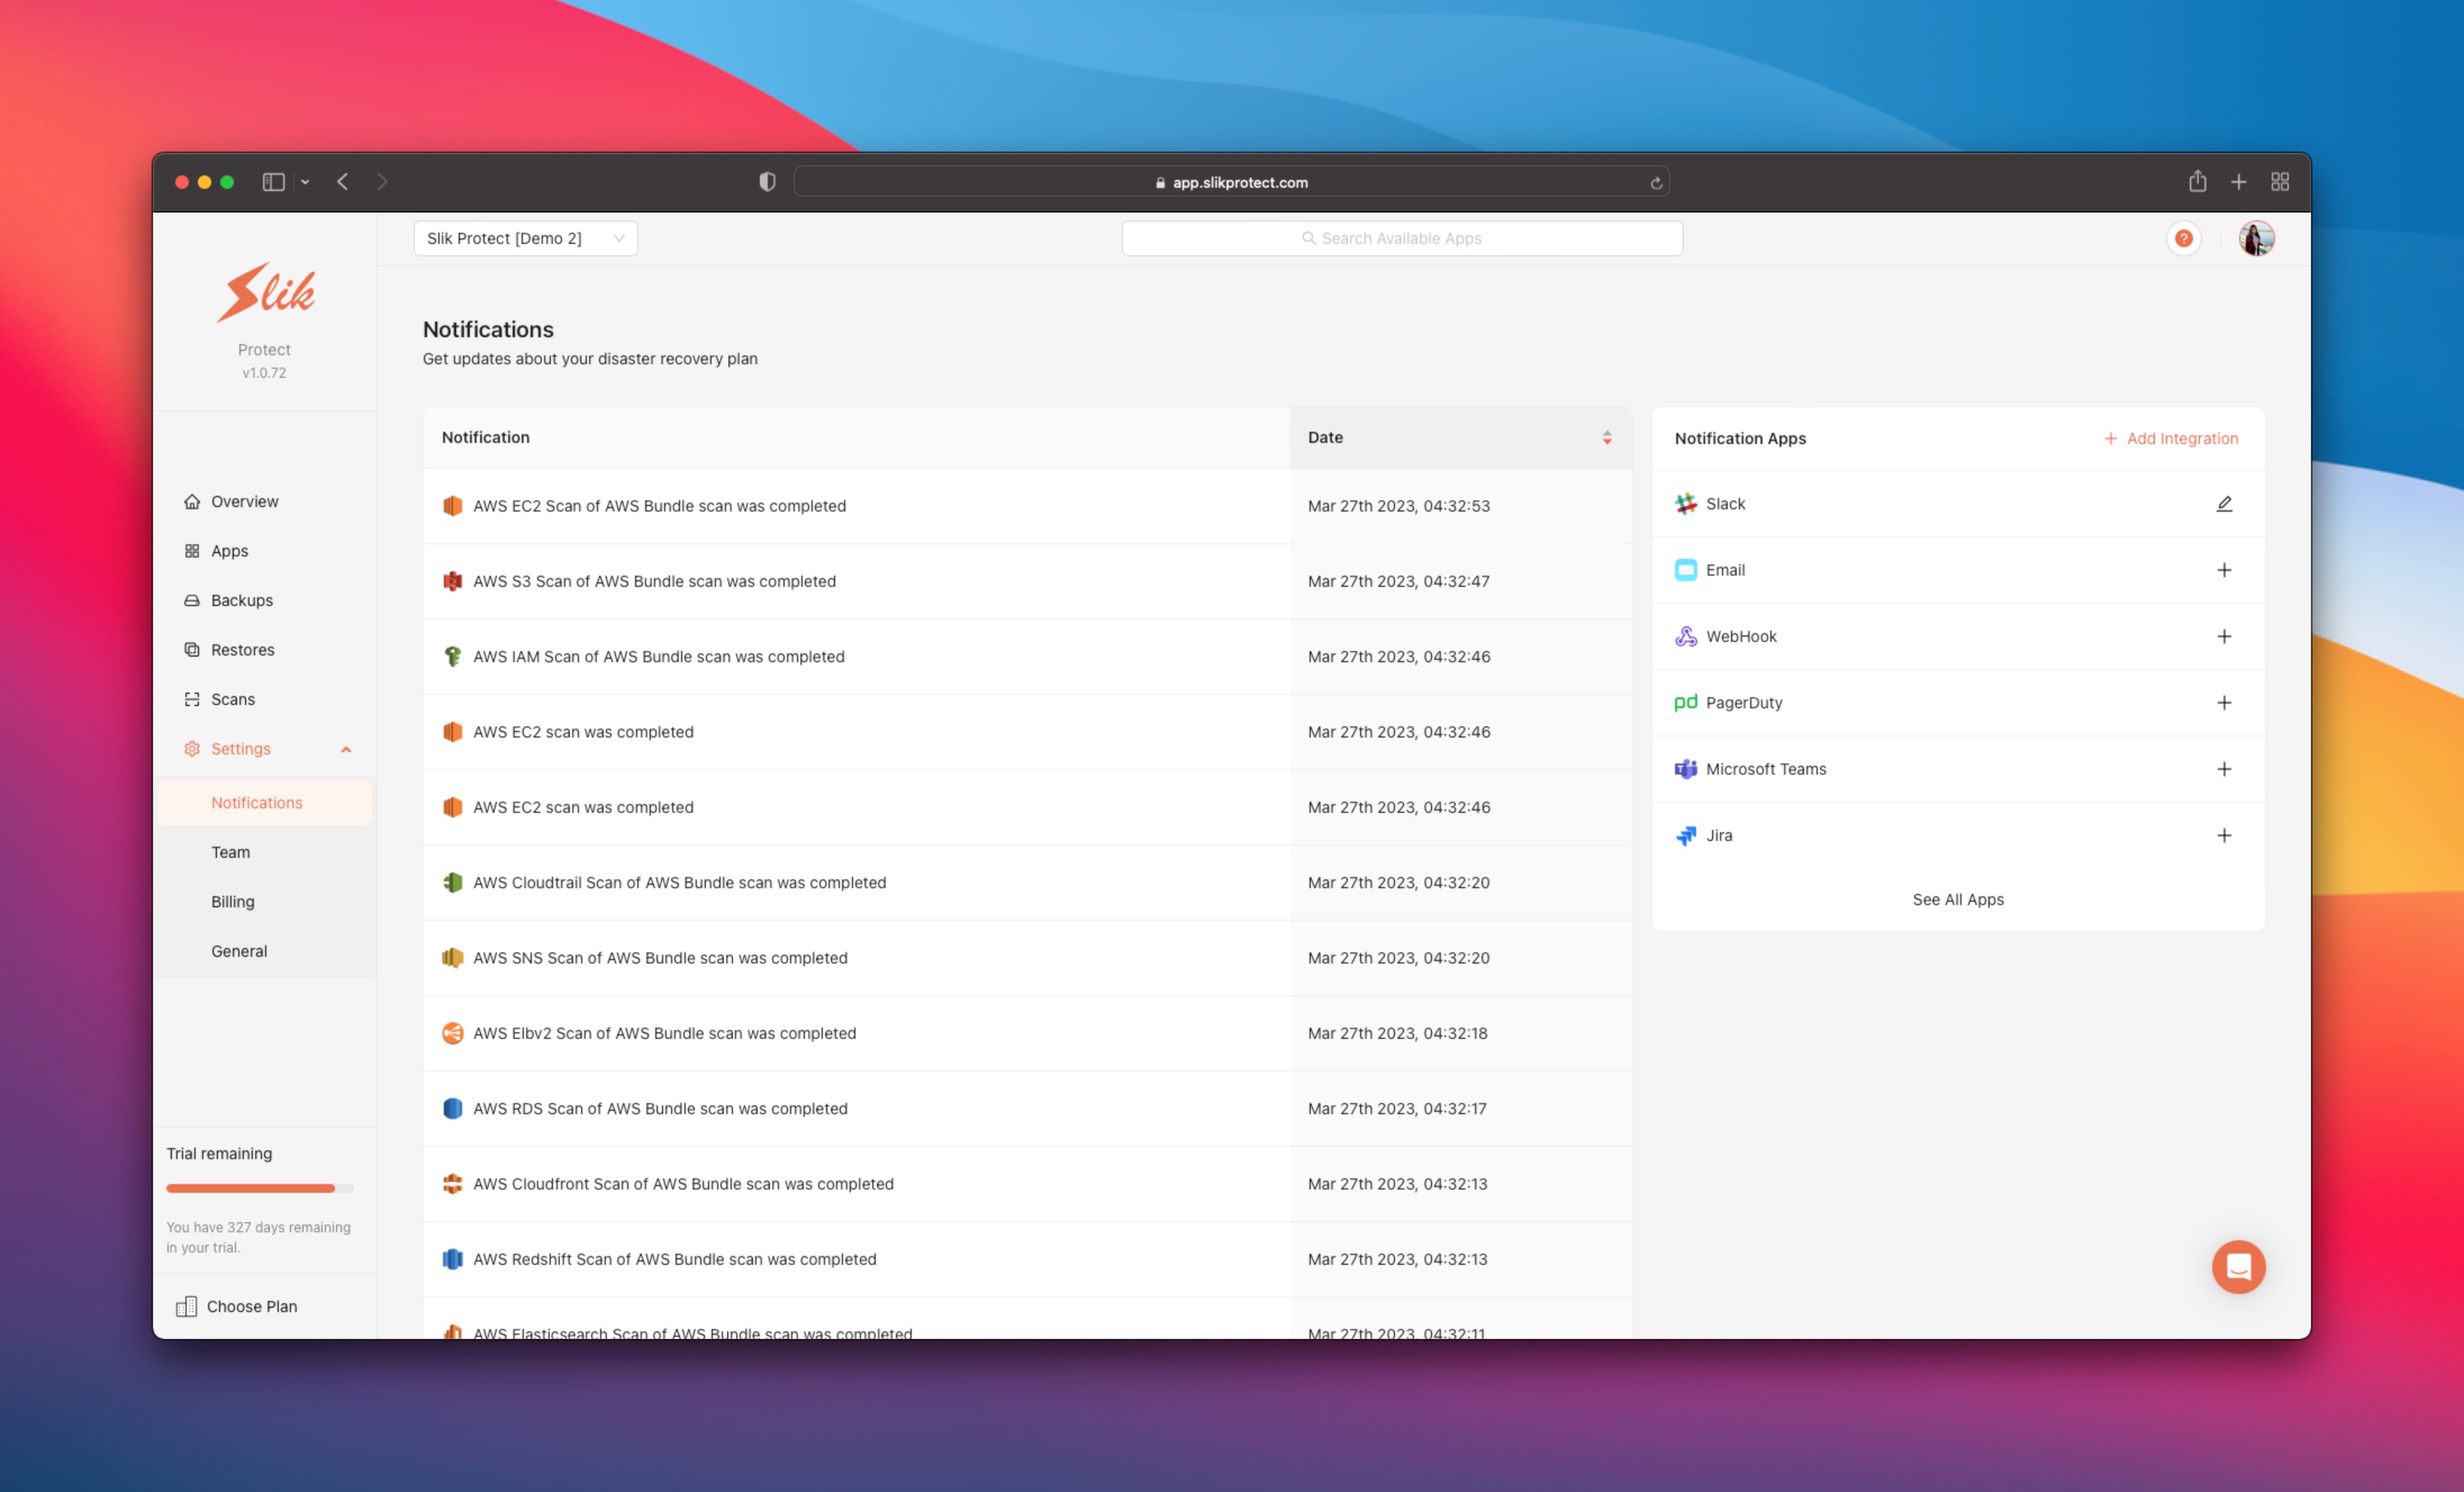Open the Scans section in the sidebar
2464x1492 pixels.
pos(232,698)
